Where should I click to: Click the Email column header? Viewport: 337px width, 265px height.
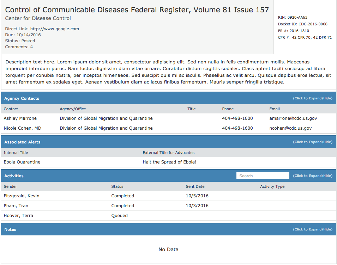[275, 109]
